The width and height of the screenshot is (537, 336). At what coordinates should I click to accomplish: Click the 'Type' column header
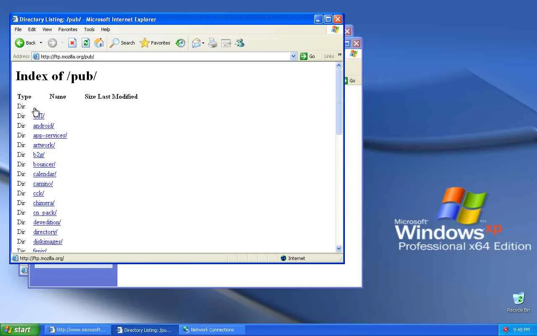point(24,97)
